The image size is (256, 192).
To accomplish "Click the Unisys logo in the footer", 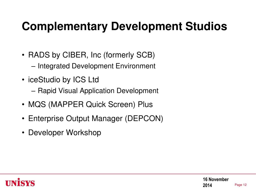I will 20,182.
